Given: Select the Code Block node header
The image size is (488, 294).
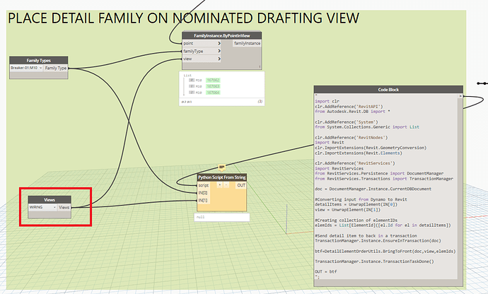Looking at the screenshot, I should (x=388, y=90).
